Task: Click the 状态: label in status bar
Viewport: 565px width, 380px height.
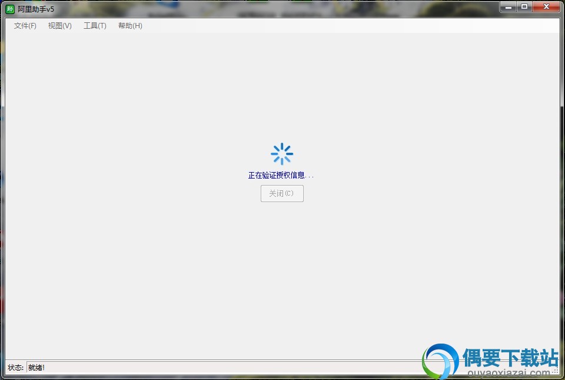Action: point(15,368)
